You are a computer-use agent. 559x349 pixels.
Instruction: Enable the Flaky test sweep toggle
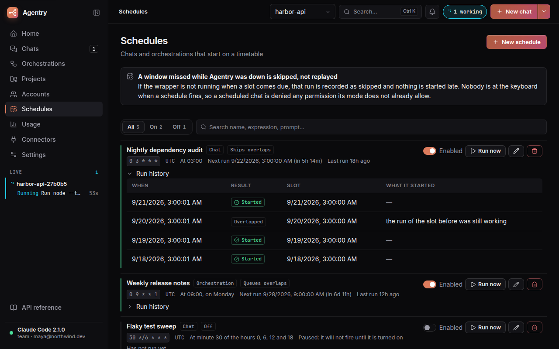pyautogui.click(x=430, y=328)
